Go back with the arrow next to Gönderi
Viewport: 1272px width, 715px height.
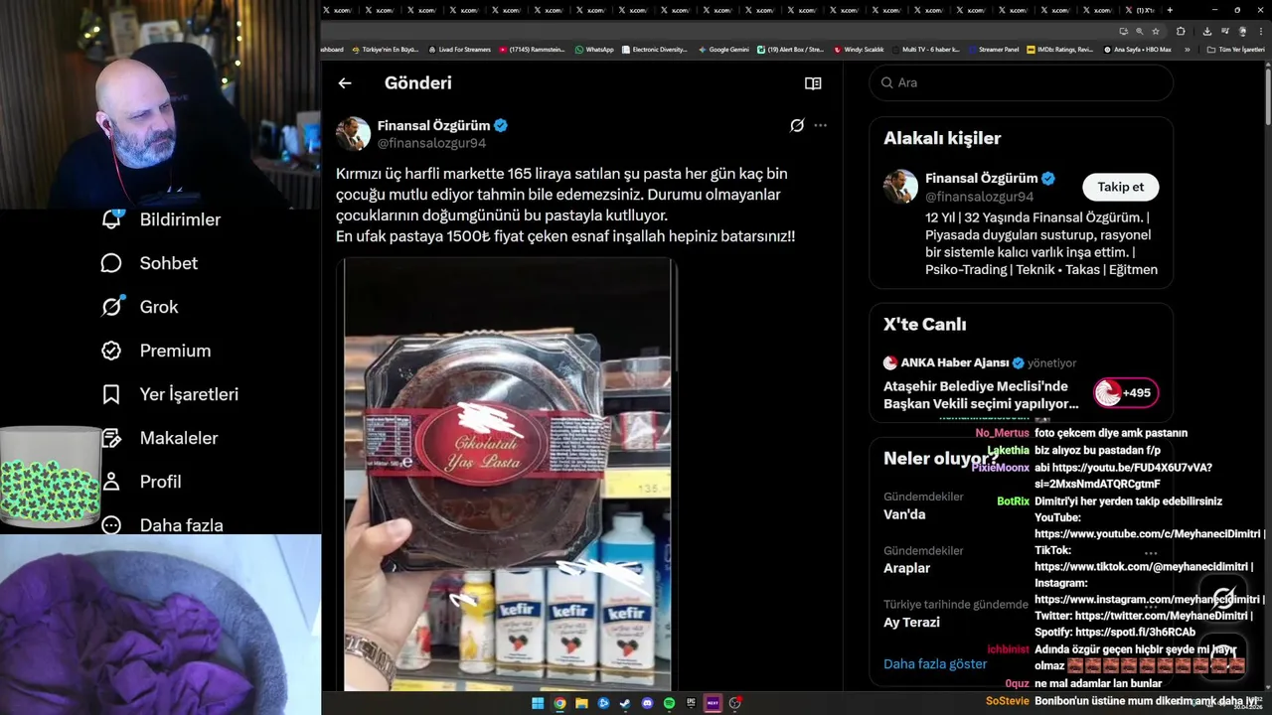[x=345, y=83]
